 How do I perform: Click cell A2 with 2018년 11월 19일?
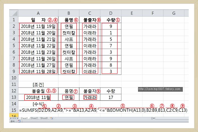[38, 26]
